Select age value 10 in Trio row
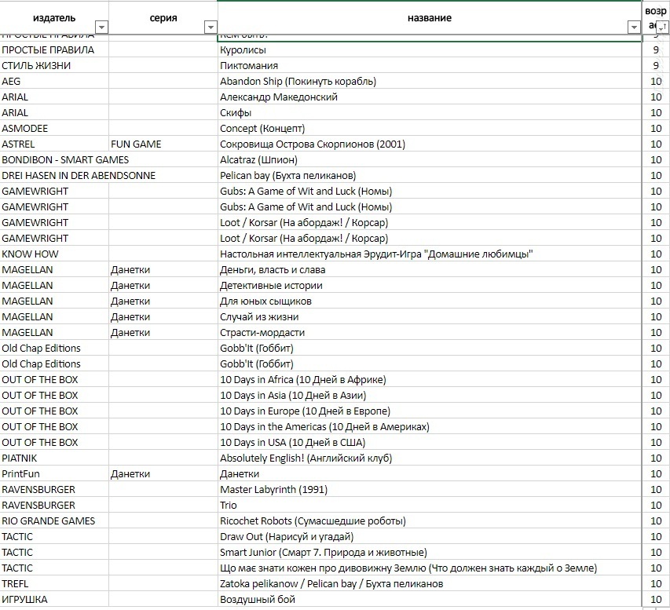The image size is (670, 610). pyautogui.click(x=656, y=506)
